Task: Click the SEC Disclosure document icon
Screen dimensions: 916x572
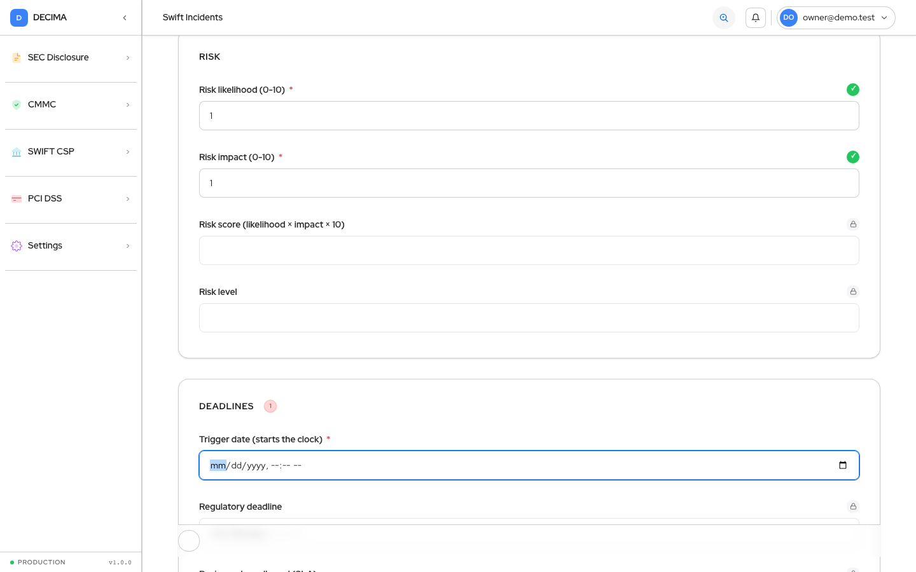Action: click(x=17, y=58)
